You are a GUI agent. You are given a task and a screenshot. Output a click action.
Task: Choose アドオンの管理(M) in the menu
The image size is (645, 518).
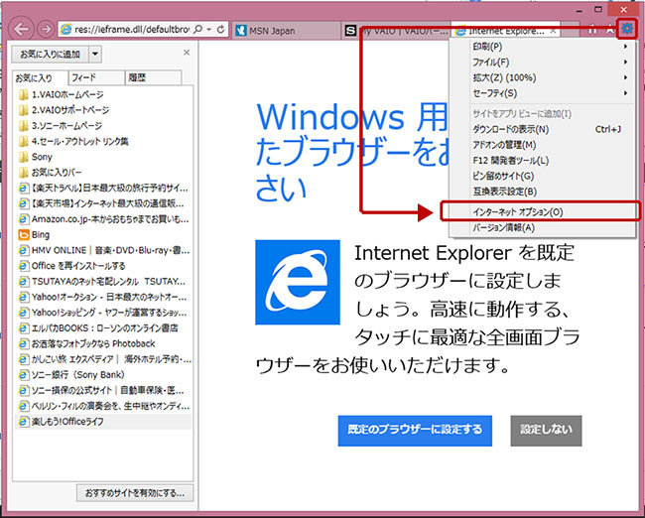pos(542,145)
